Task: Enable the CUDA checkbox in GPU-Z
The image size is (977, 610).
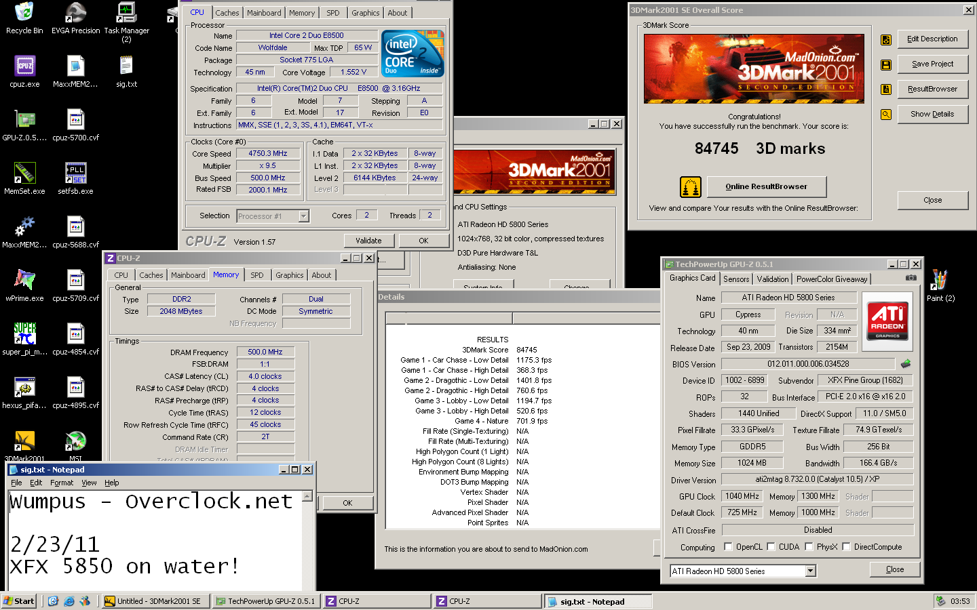Action: [771, 547]
